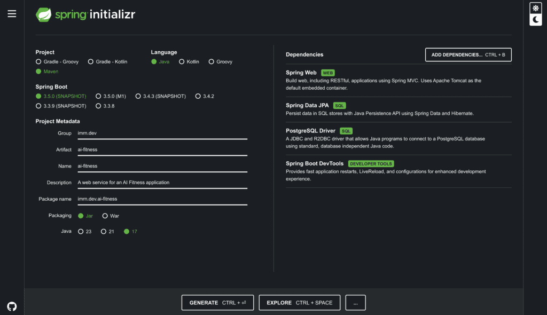Image resolution: width=547 pixels, height=315 pixels.
Task: Click the Dependencies heading
Action: [x=304, y=54]
